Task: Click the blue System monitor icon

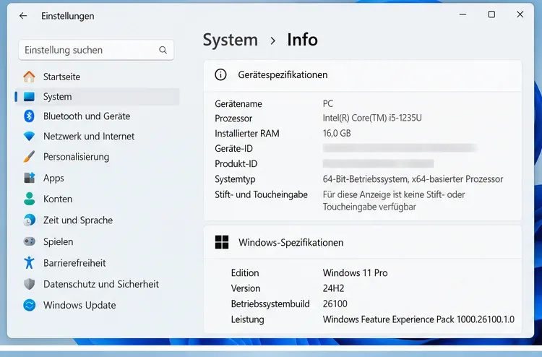Action: tap(30, 97)
